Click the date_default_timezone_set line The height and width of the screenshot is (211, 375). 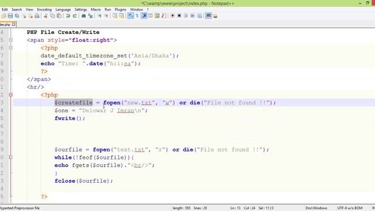pos(110,56)
